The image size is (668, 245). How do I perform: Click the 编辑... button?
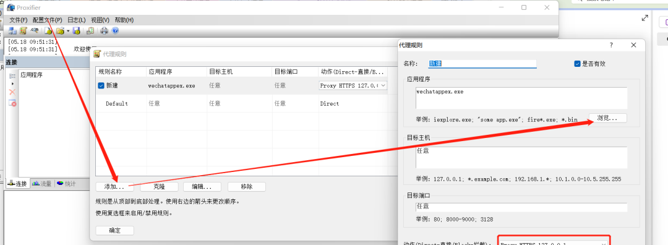click(202, 187)
